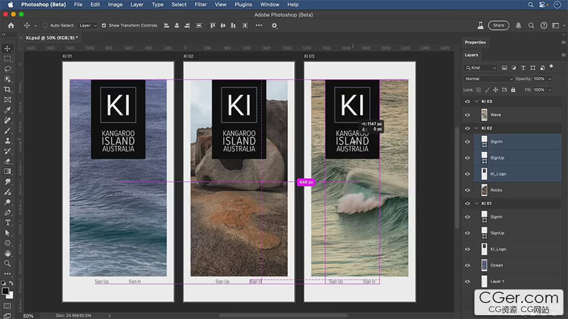
Task: Go to the Home screen icon
Action: coord(11,25)
